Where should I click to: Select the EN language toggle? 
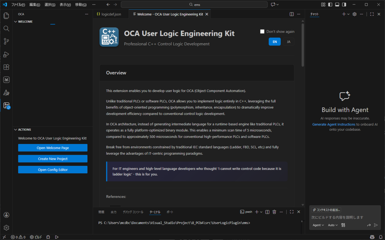pos(274,42)
